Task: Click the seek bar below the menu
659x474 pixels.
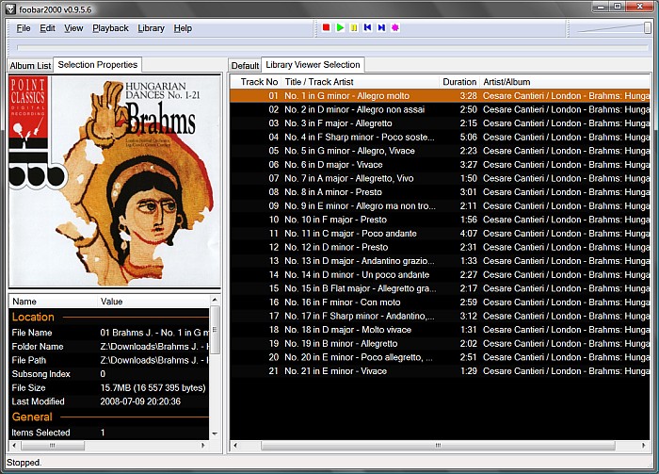Action: point(332,48)
